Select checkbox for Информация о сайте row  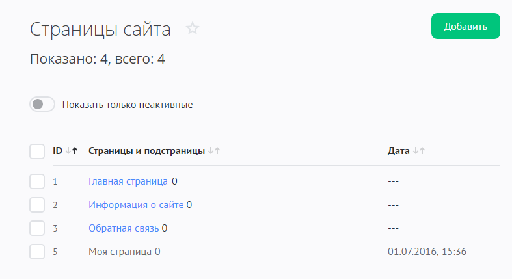37,205
